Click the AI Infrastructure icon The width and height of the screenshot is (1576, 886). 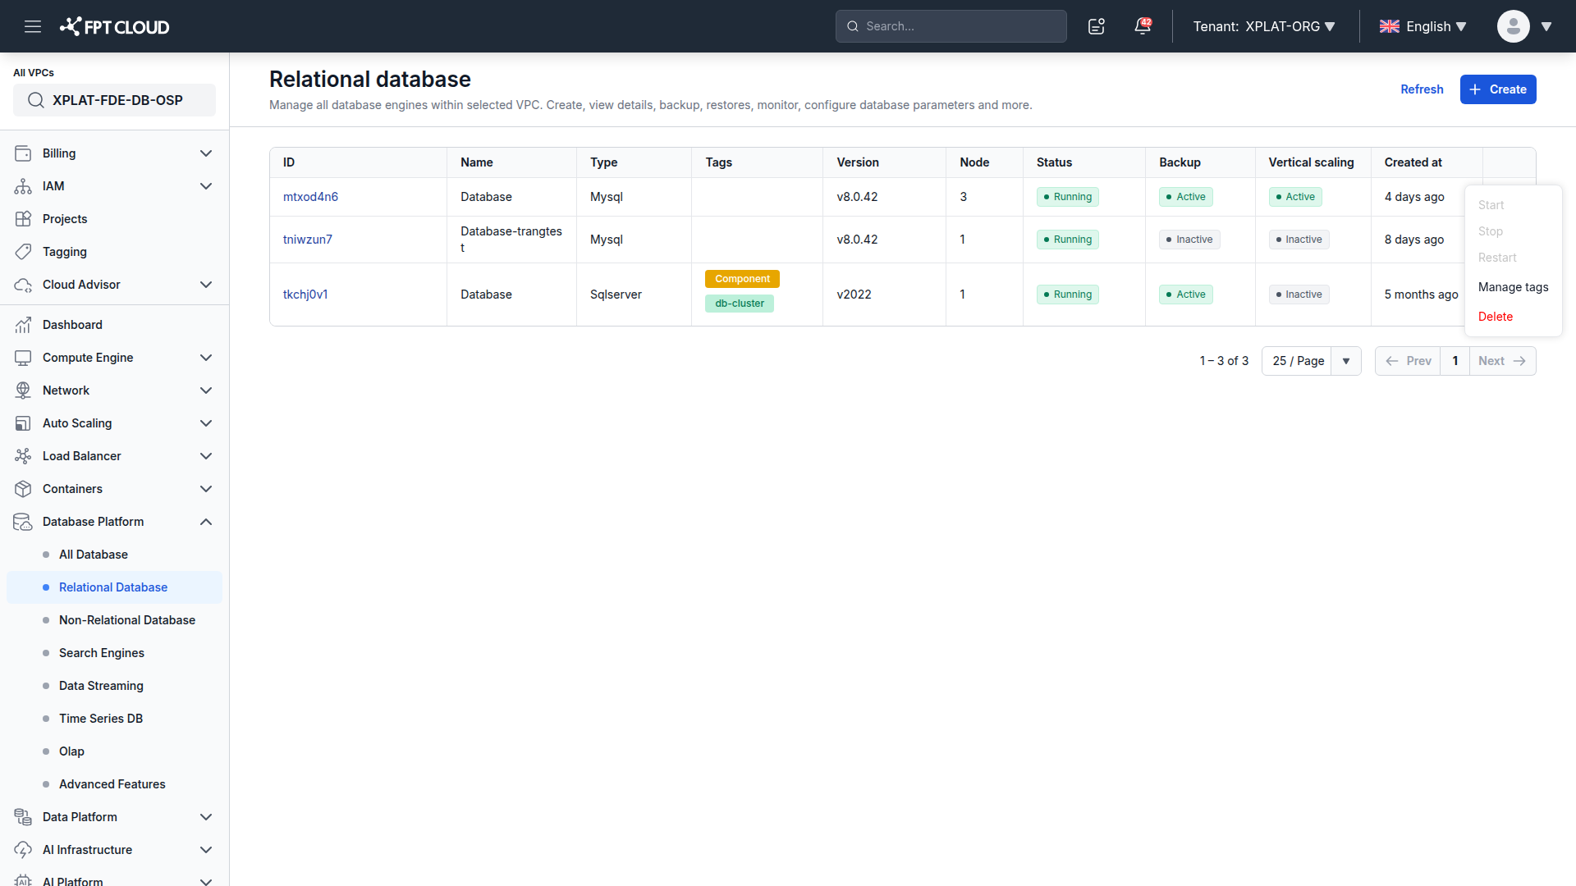point(23,850)
